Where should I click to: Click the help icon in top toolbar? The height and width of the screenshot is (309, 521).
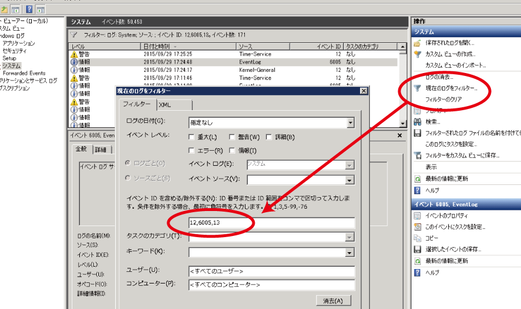point(30,9)
